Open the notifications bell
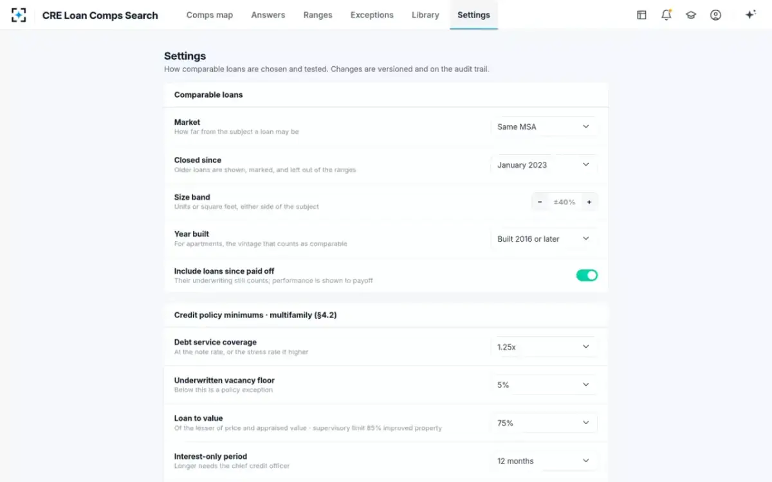This screenshot has width=772, height=482. point(666,15)
